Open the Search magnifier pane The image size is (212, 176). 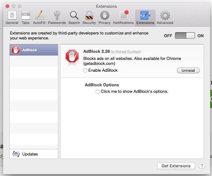coord(74,18)
